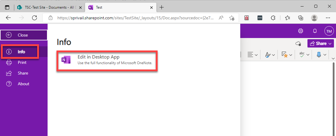Image resolution: width=336 pixels, height=136 pixels.
Task: Close the OneNote backstage menu
Action: click(23, 35)
